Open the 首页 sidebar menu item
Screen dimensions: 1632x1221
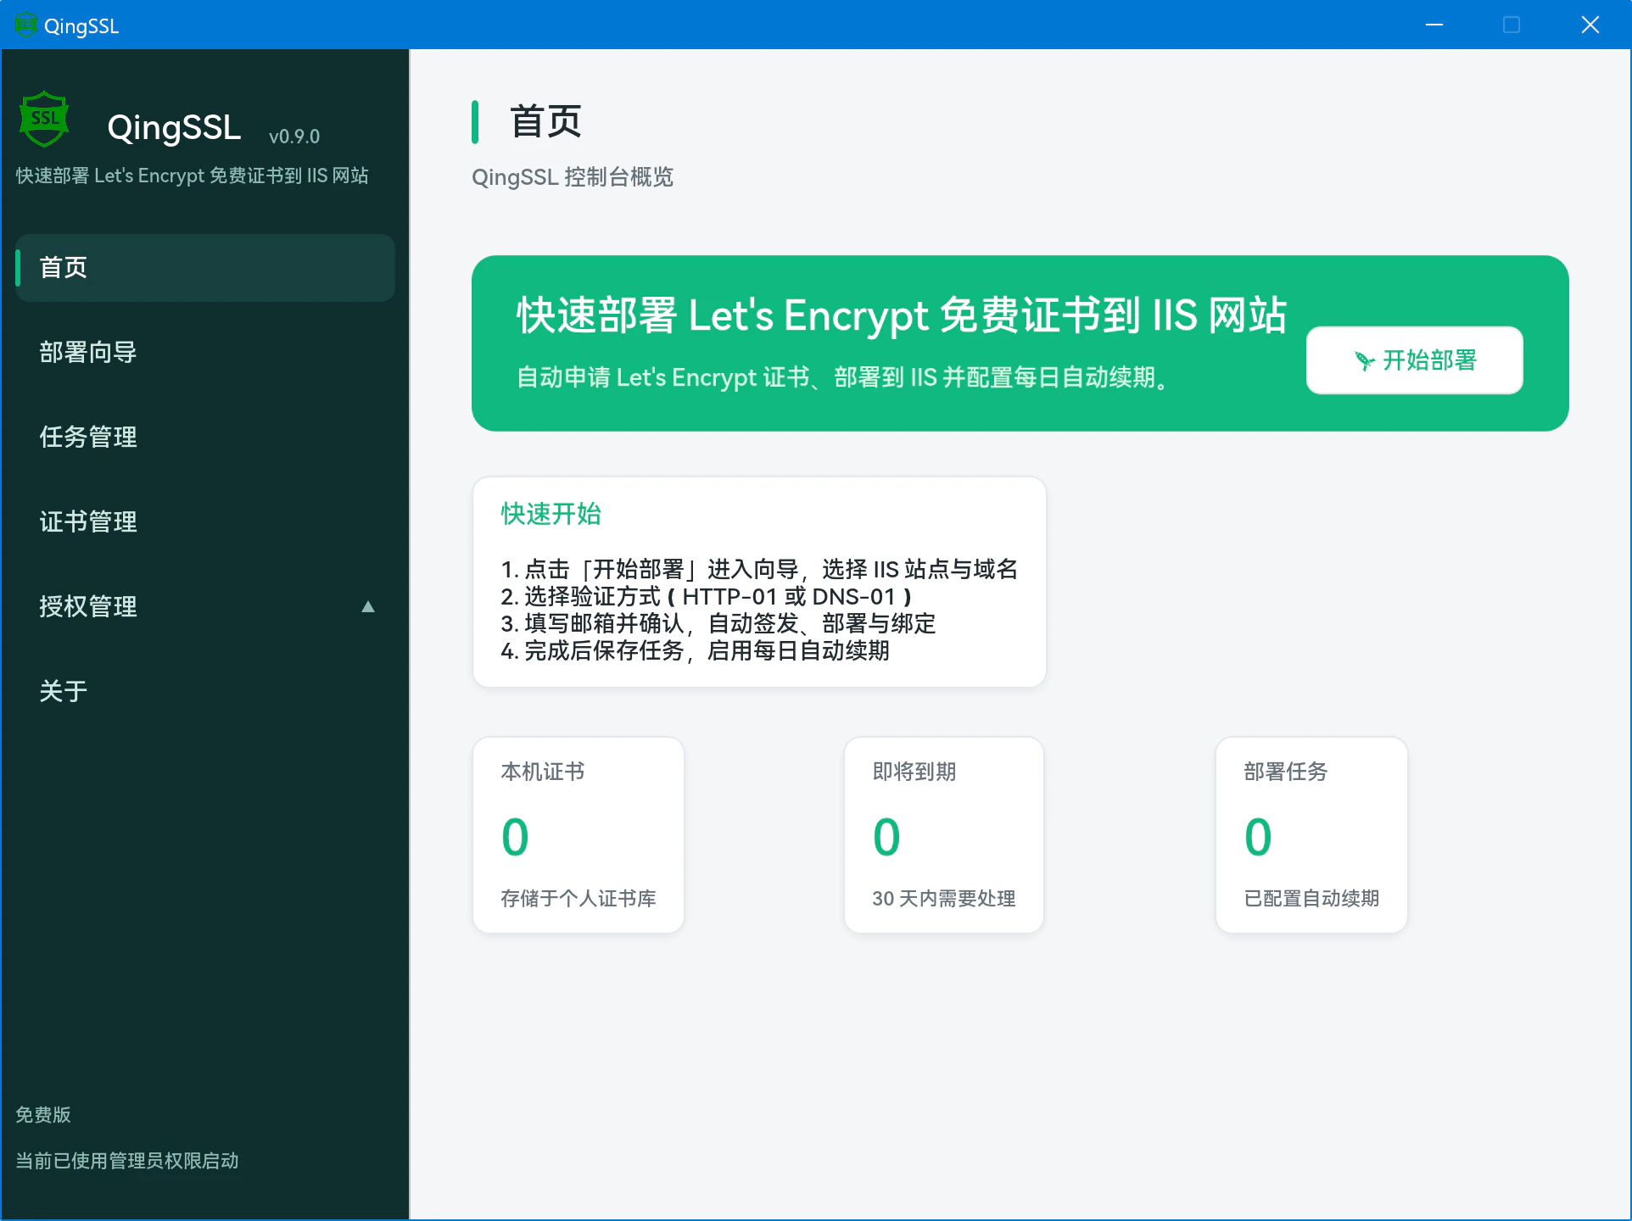205,268
